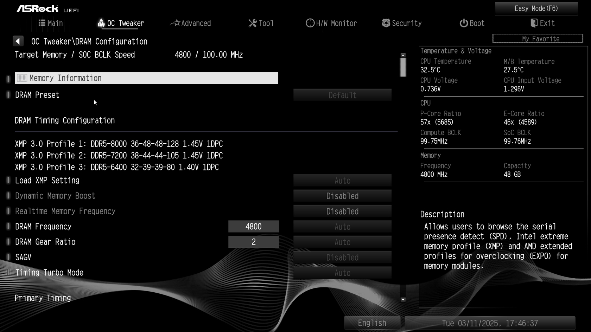Click the E-Core Ratio 46x (4589) value

click(520, 122)
